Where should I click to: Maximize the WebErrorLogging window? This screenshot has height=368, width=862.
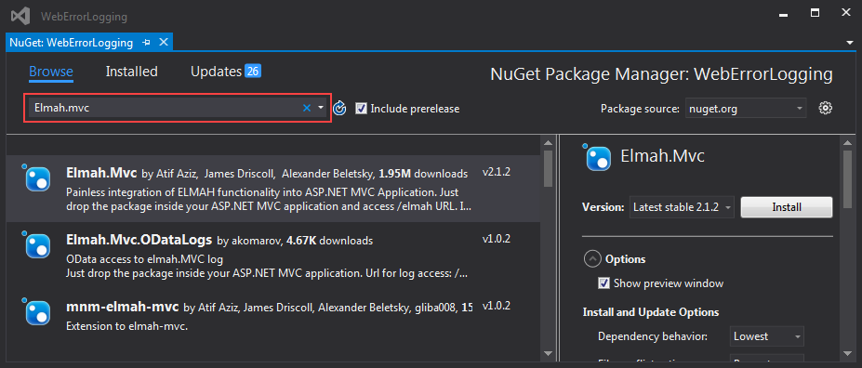pyautogui.click(x=816, y=12)
